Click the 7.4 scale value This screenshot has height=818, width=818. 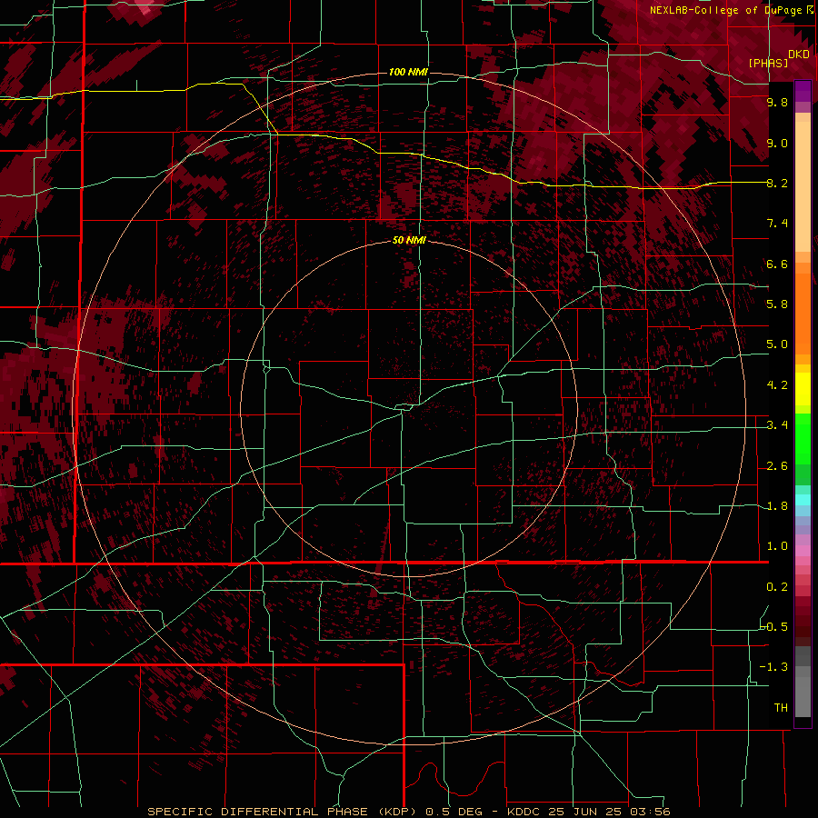[x=777, y=224]
